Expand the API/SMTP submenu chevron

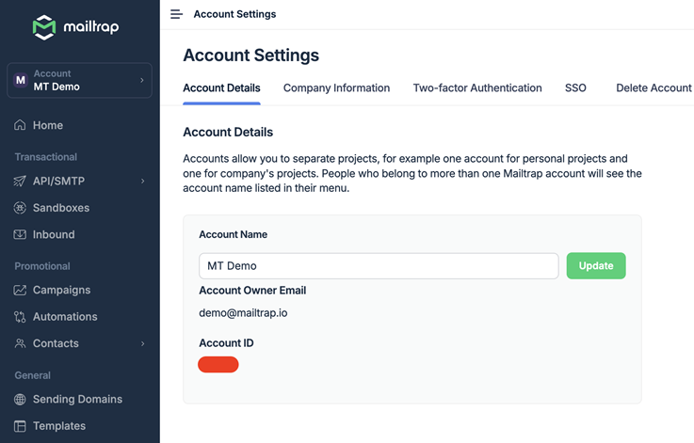(143, 181)
